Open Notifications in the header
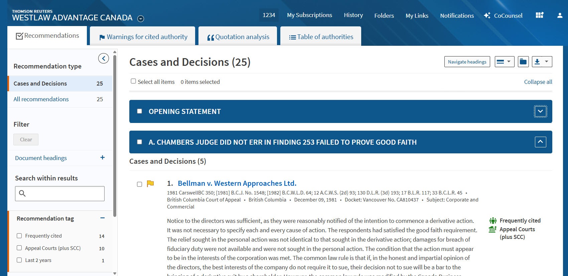 point(457,16)
